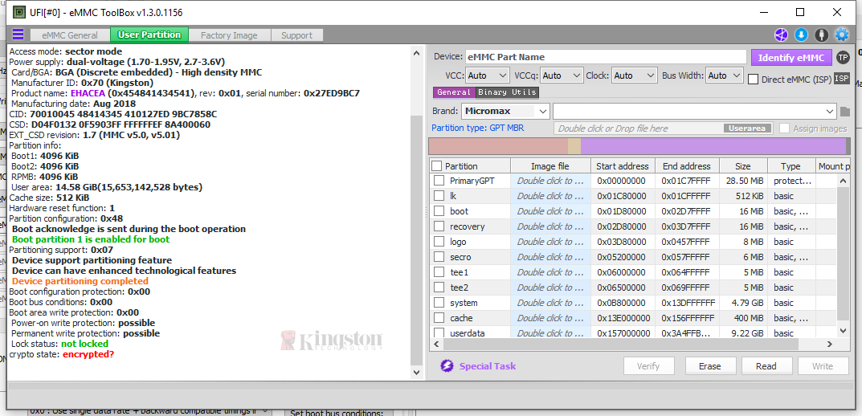Click the ISP pinout icon
The image size is (862, 416).
pos(842,79)
